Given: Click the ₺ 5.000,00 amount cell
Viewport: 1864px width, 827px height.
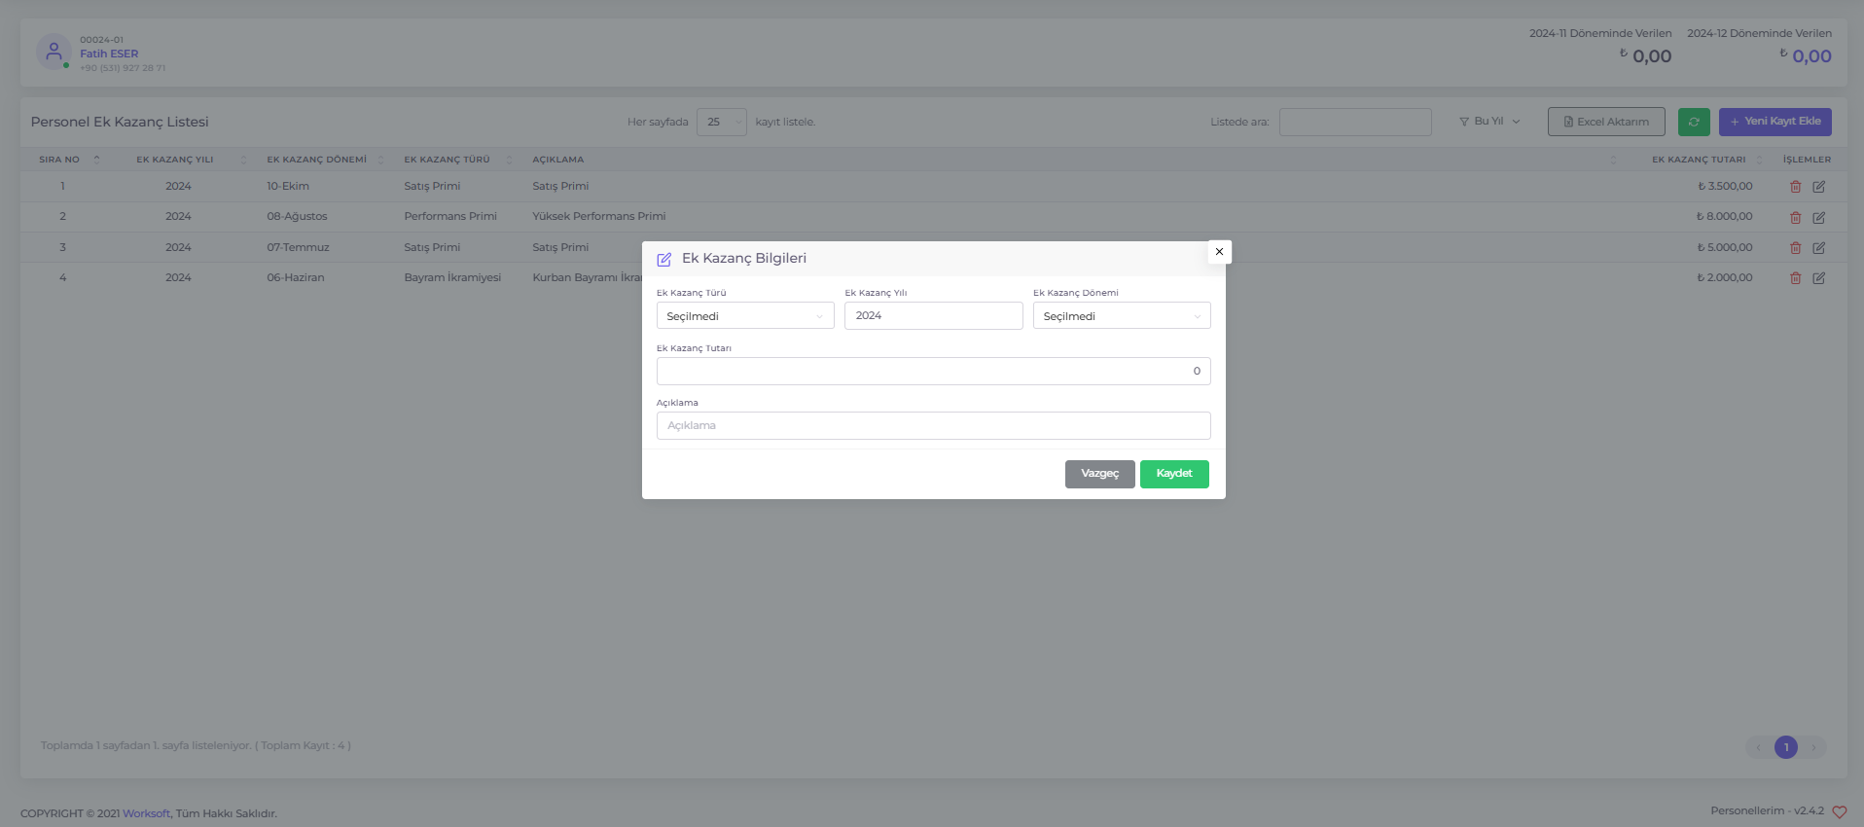Looking at the screenshot, I should tap(1725, 247).
